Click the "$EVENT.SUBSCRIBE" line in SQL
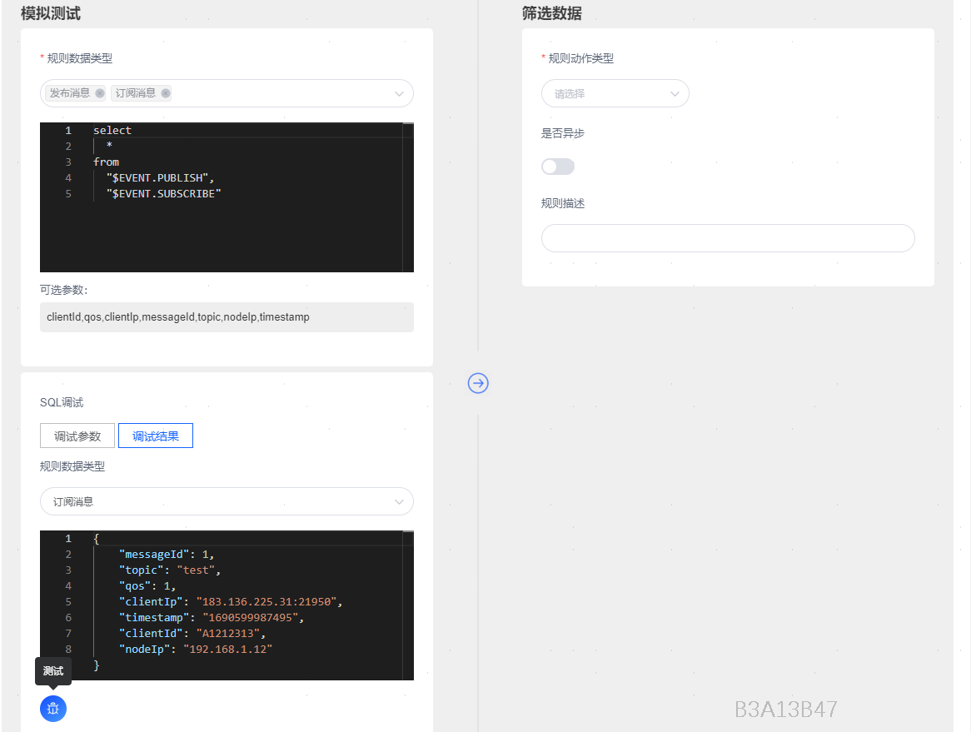Viewport: 971px width, 732px height. point(163,194)
